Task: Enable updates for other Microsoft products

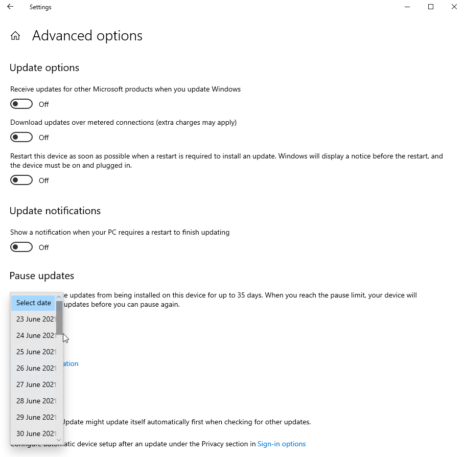Action: [21, 104]
